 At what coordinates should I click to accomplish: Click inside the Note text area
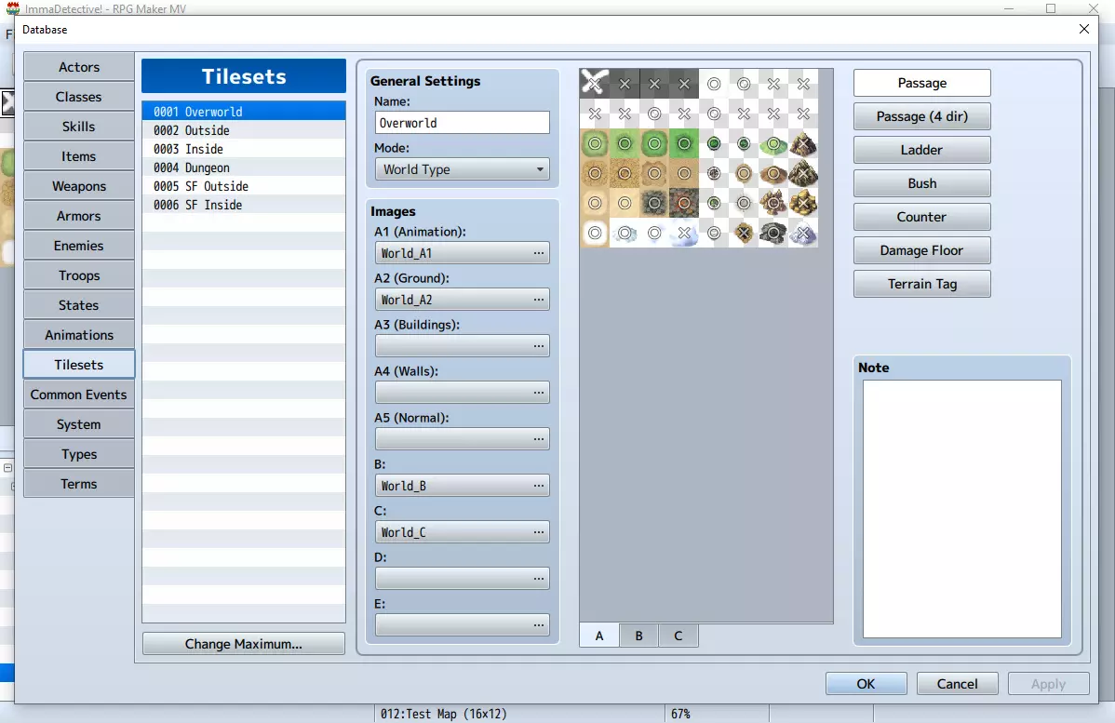[x=962, y=509]
